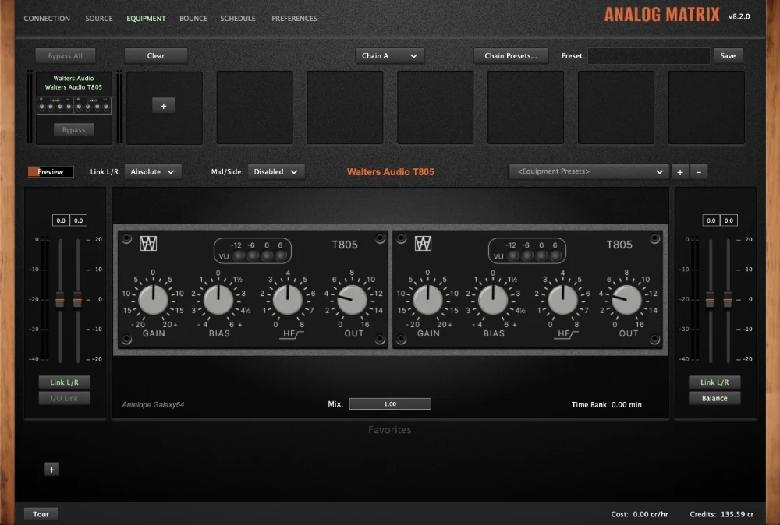Expand the Equipment Presets dropdown
This screenshot has height=525, width=780.
[588, 172]
